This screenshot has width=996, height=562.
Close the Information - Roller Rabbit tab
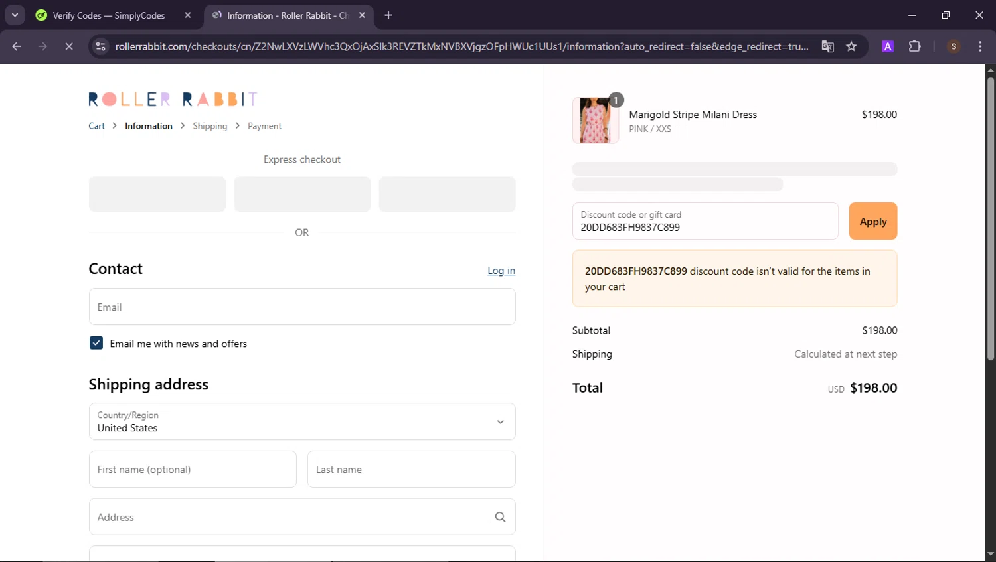[362, 15]
